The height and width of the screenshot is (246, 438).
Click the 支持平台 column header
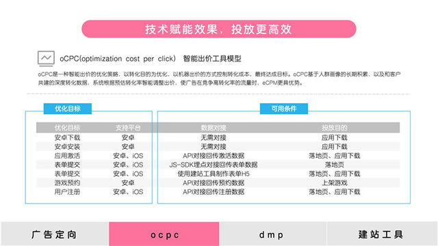pyautogui.click(x=128, y=128)
